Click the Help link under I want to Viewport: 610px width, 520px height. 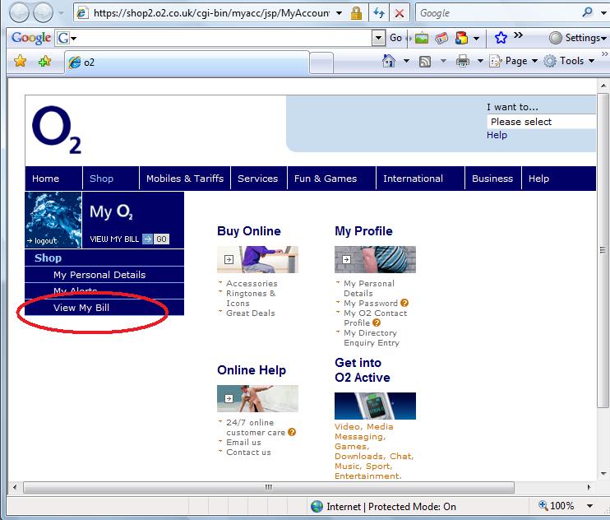[x=497, y=135]
